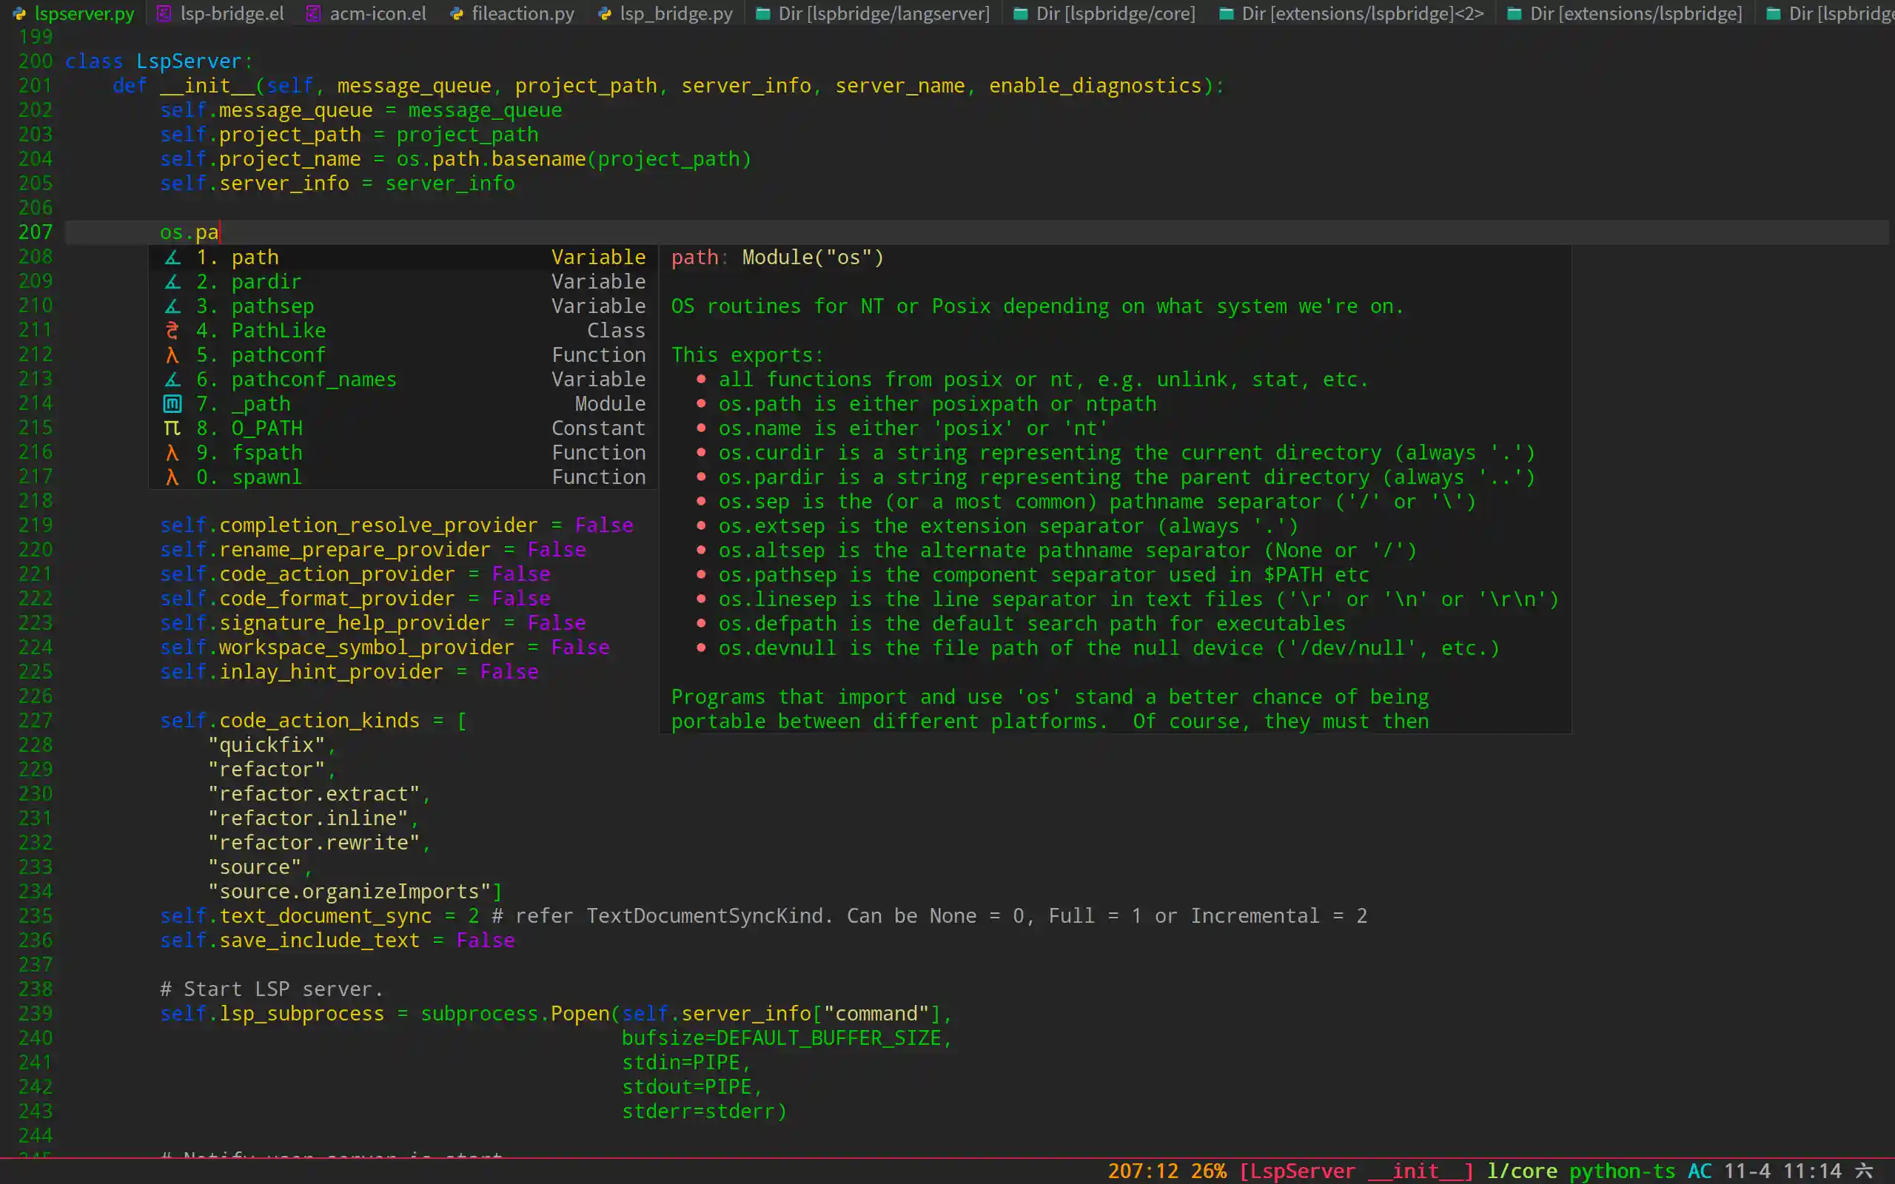Click the Class icon next to PathLike
Image resolution: width=1895 pixels, height=1184 pixels.
point(172,331)
